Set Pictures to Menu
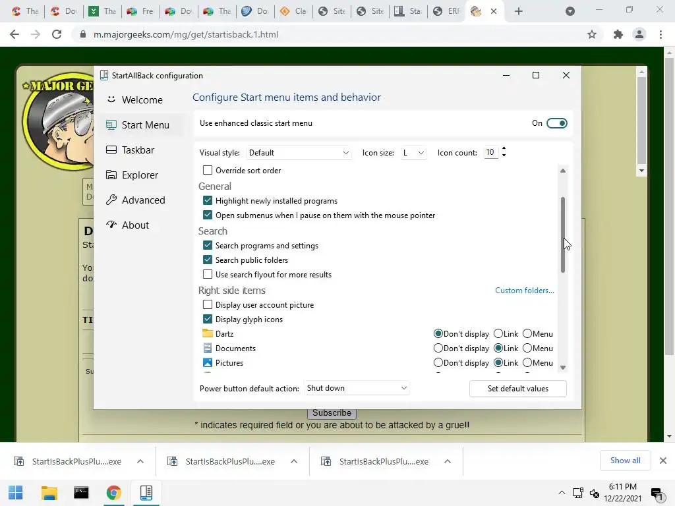Screen dimensions: 675x506 (x=527, y=363)
